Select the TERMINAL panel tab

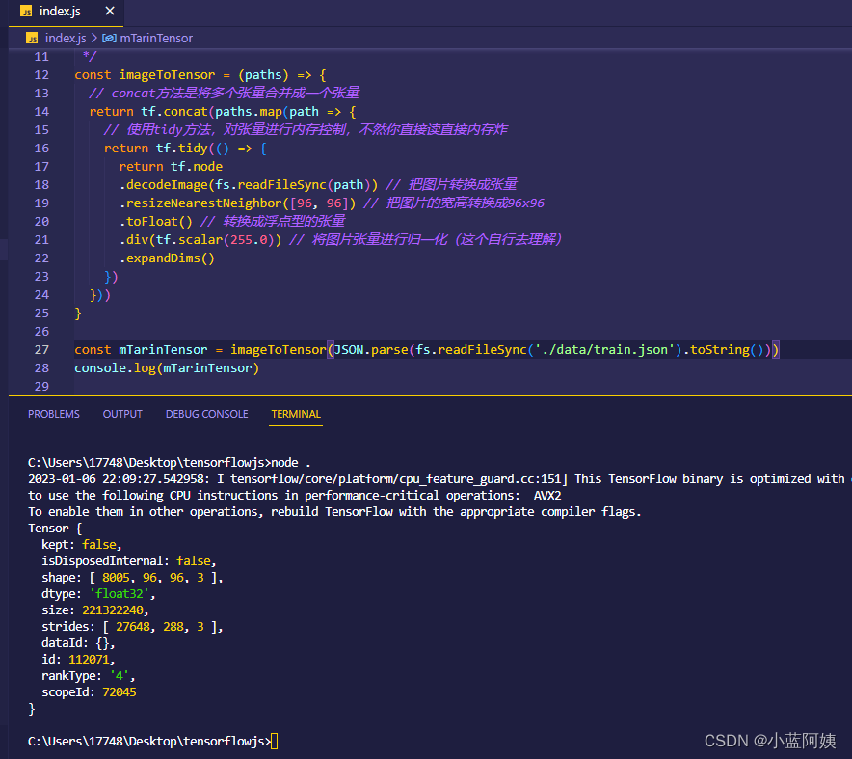[x=296, y=414]
